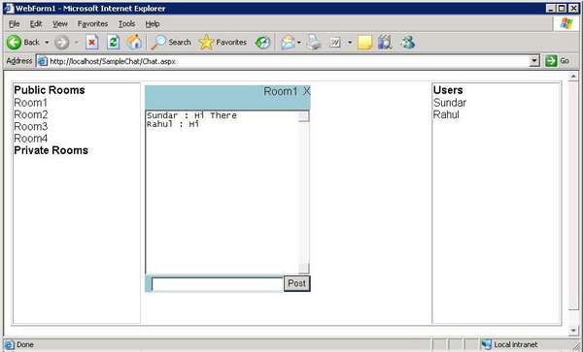
Task: Print the page with printer icon
Action: (x=314, y=43)
